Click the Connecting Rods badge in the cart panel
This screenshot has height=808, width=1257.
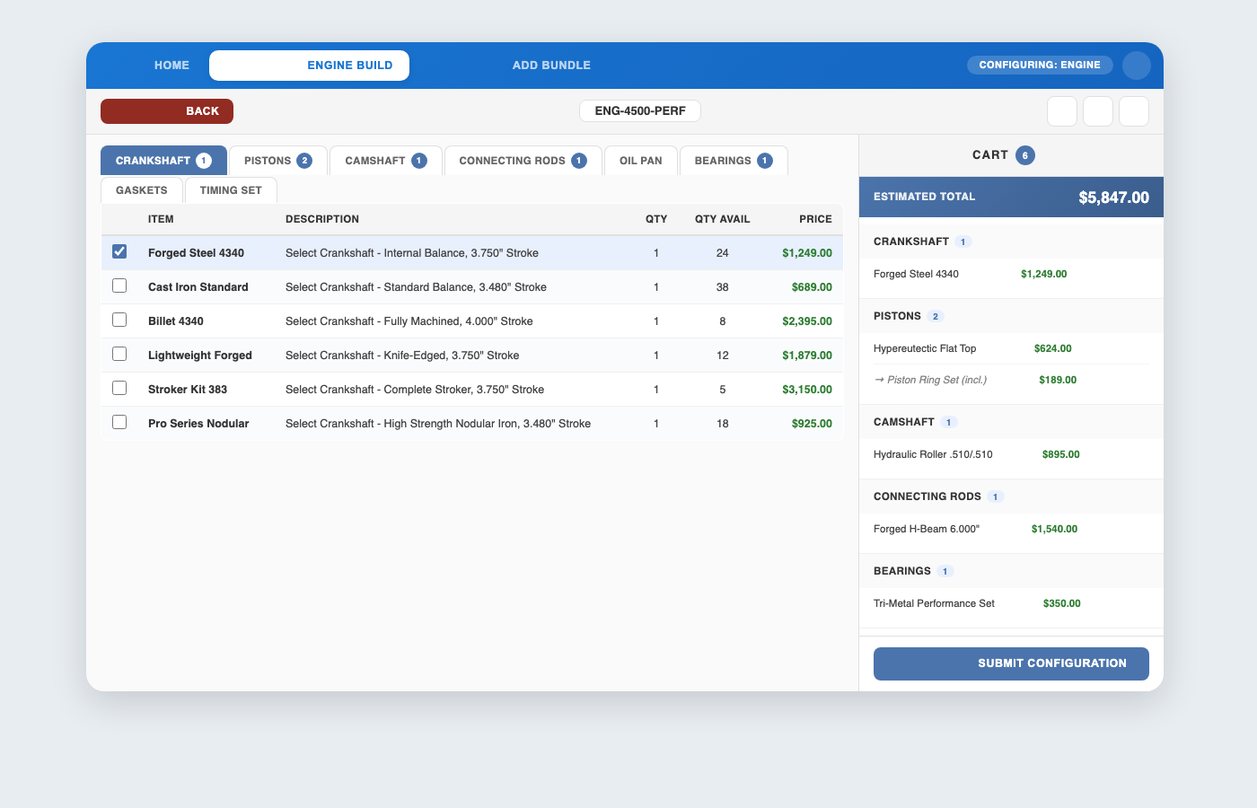point(995,496)
